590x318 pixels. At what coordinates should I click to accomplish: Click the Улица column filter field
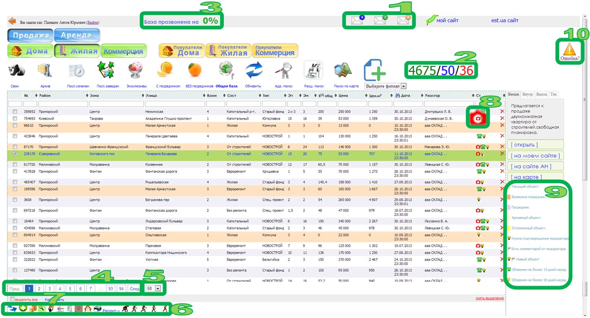[x=175, y=104]
